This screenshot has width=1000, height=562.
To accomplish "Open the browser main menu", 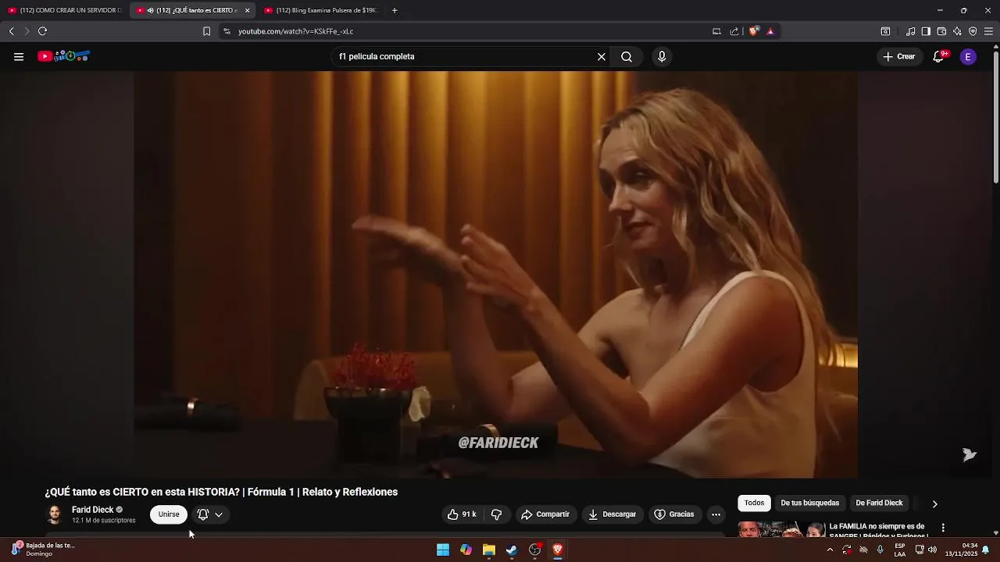I will click(x=988, y=31).
